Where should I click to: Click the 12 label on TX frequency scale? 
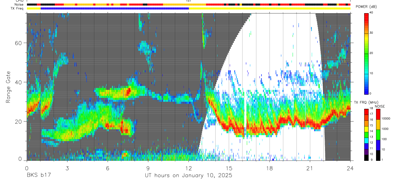point(372,143)
